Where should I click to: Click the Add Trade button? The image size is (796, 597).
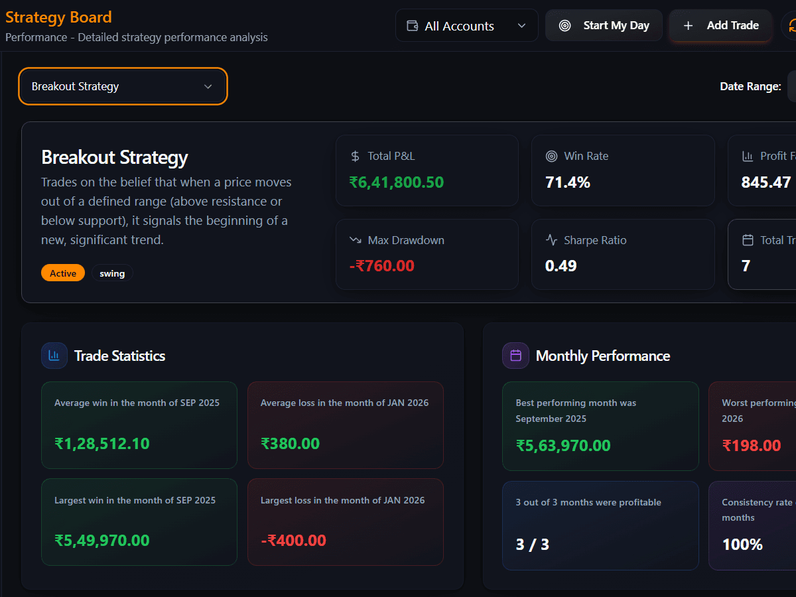[x=720, y=25]
